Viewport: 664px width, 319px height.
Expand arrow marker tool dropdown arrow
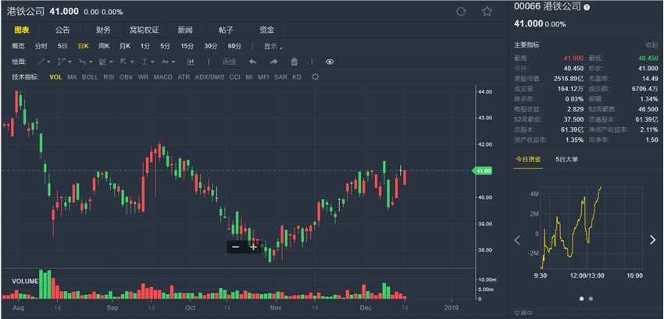(x=132, y=62)
